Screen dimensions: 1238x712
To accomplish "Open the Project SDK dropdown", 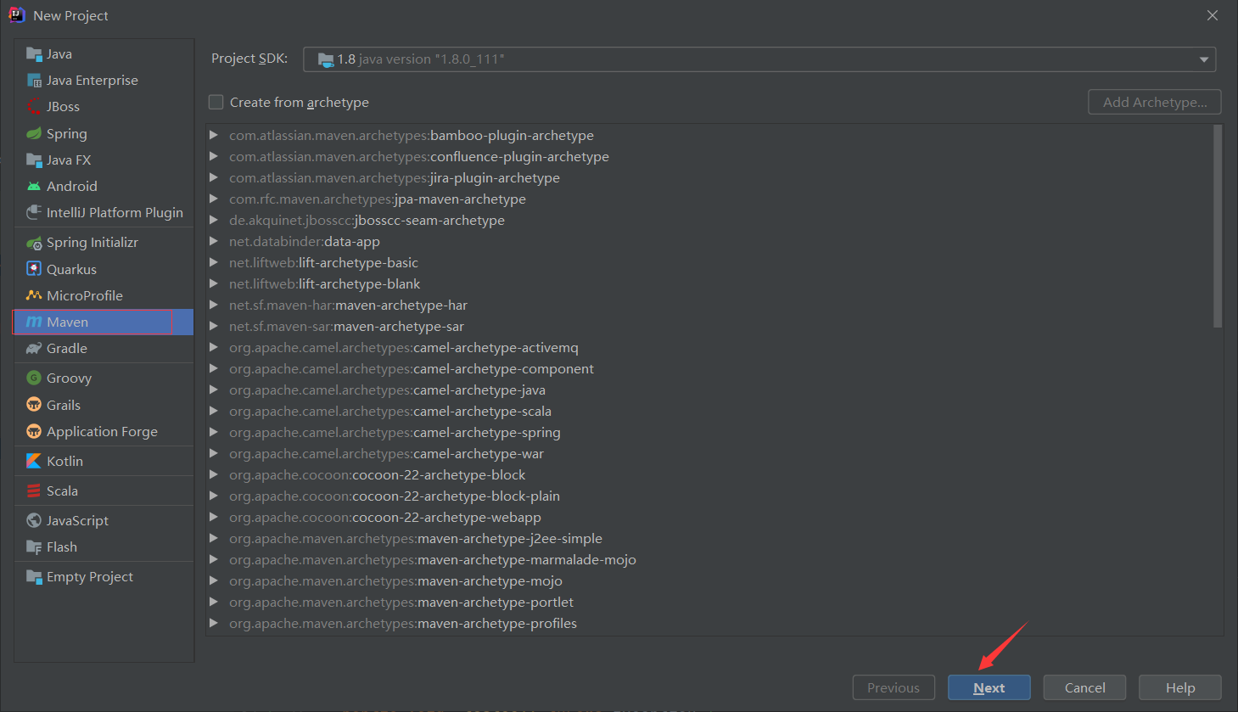I will tap(759, 59).
